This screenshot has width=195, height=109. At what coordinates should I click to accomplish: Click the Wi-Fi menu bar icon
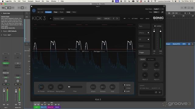tap(155, 1)
